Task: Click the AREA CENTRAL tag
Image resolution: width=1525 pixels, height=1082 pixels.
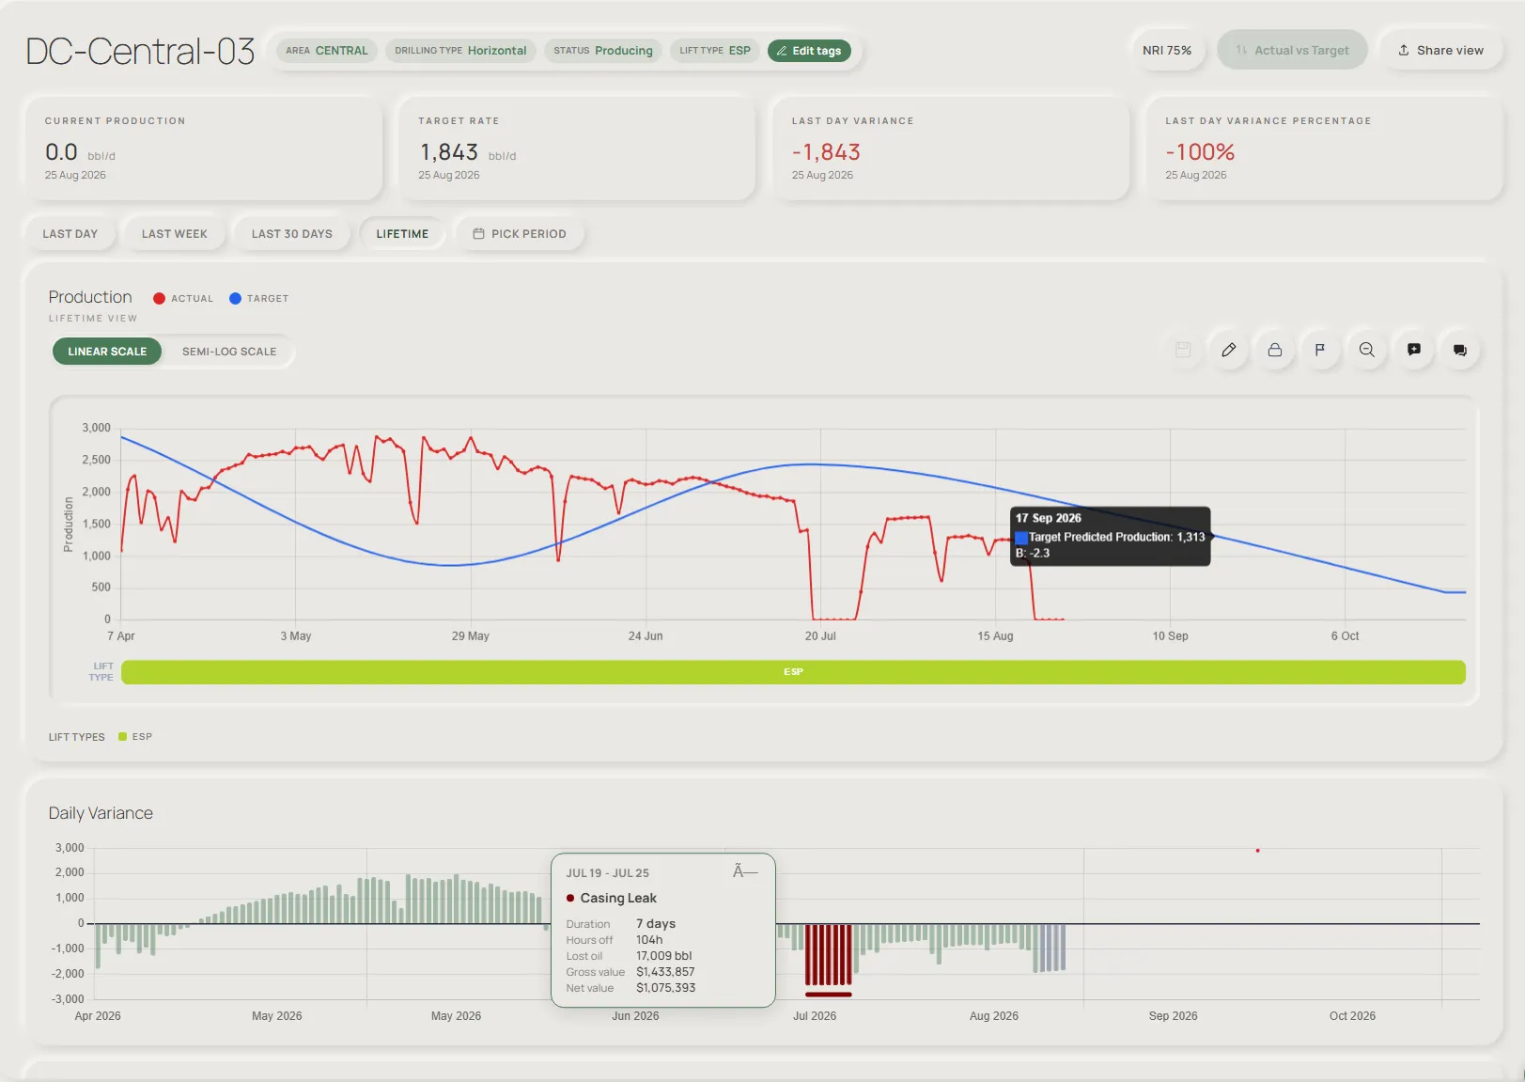Action: (x=327, y=51)
